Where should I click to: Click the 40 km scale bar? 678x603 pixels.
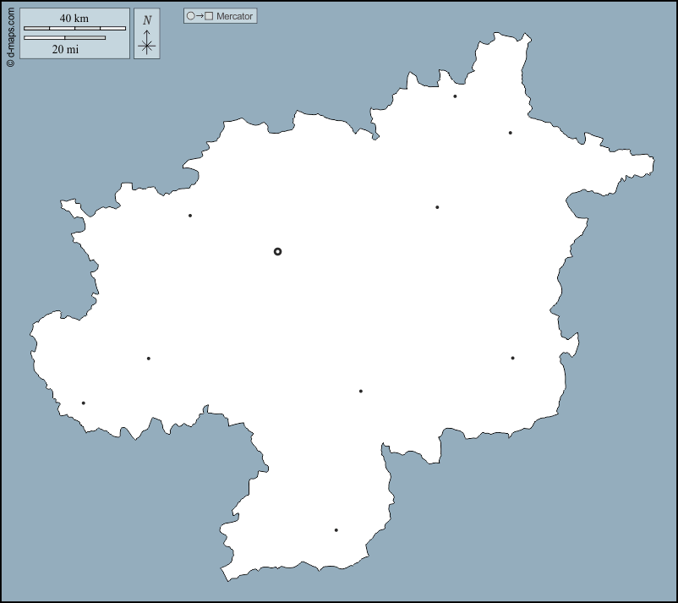(x=74, y=29)
